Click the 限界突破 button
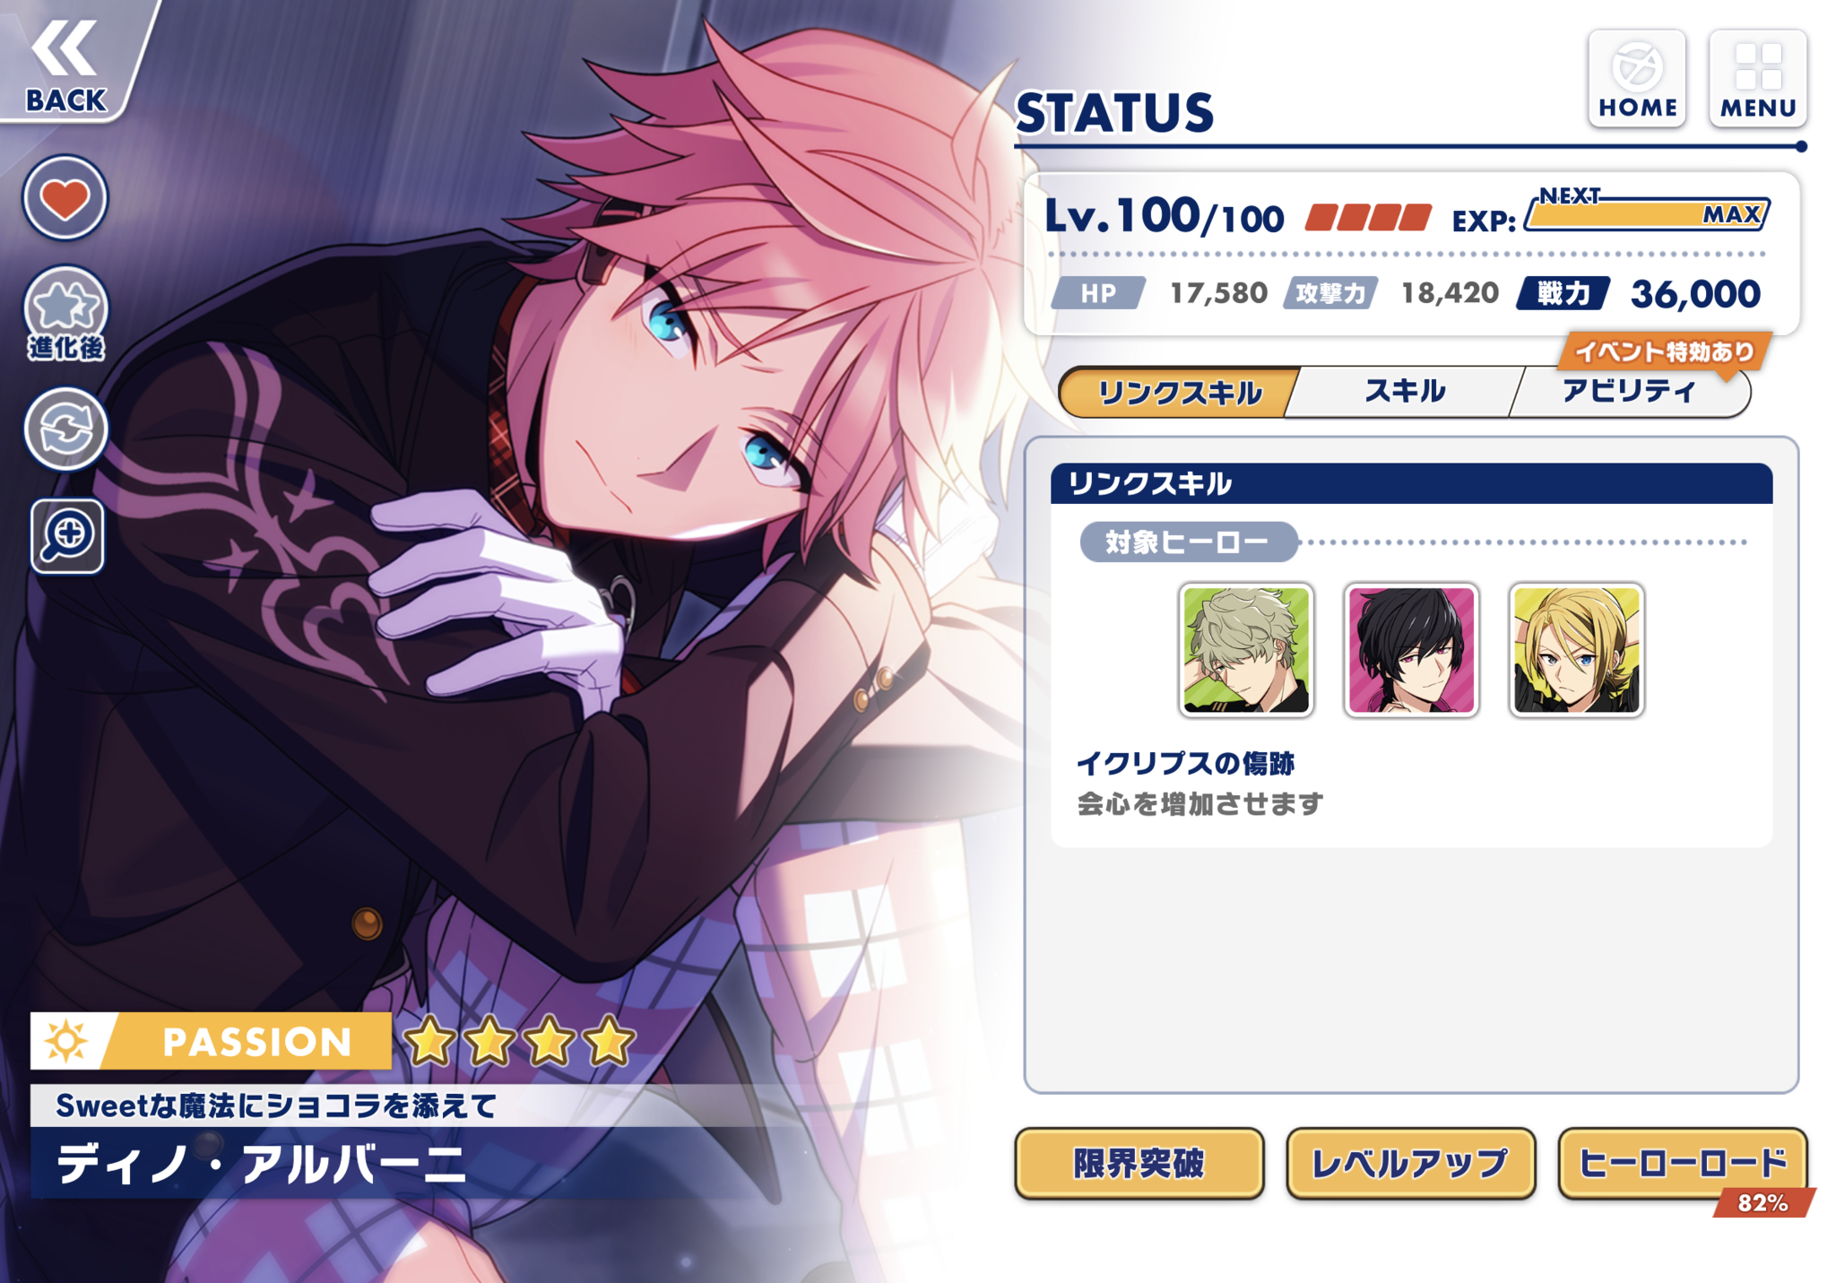 click(1139, 1163)
